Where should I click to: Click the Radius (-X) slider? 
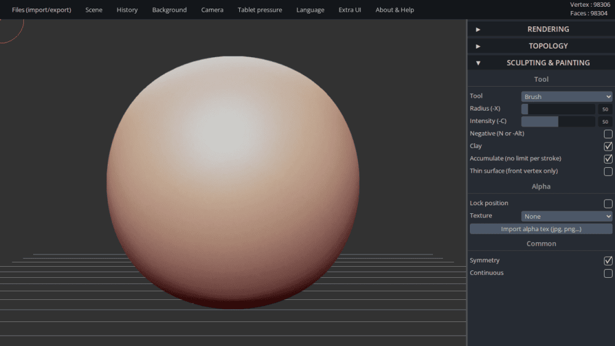tap(558, 109)
